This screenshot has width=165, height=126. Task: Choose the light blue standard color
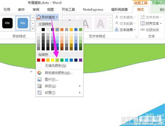pyautogui.click(x=66, y=60)
